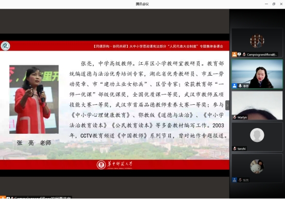Click the muted mic icon beside tanzhi
This screenshot has height=199, width=285.
click(x=235, y=149)
